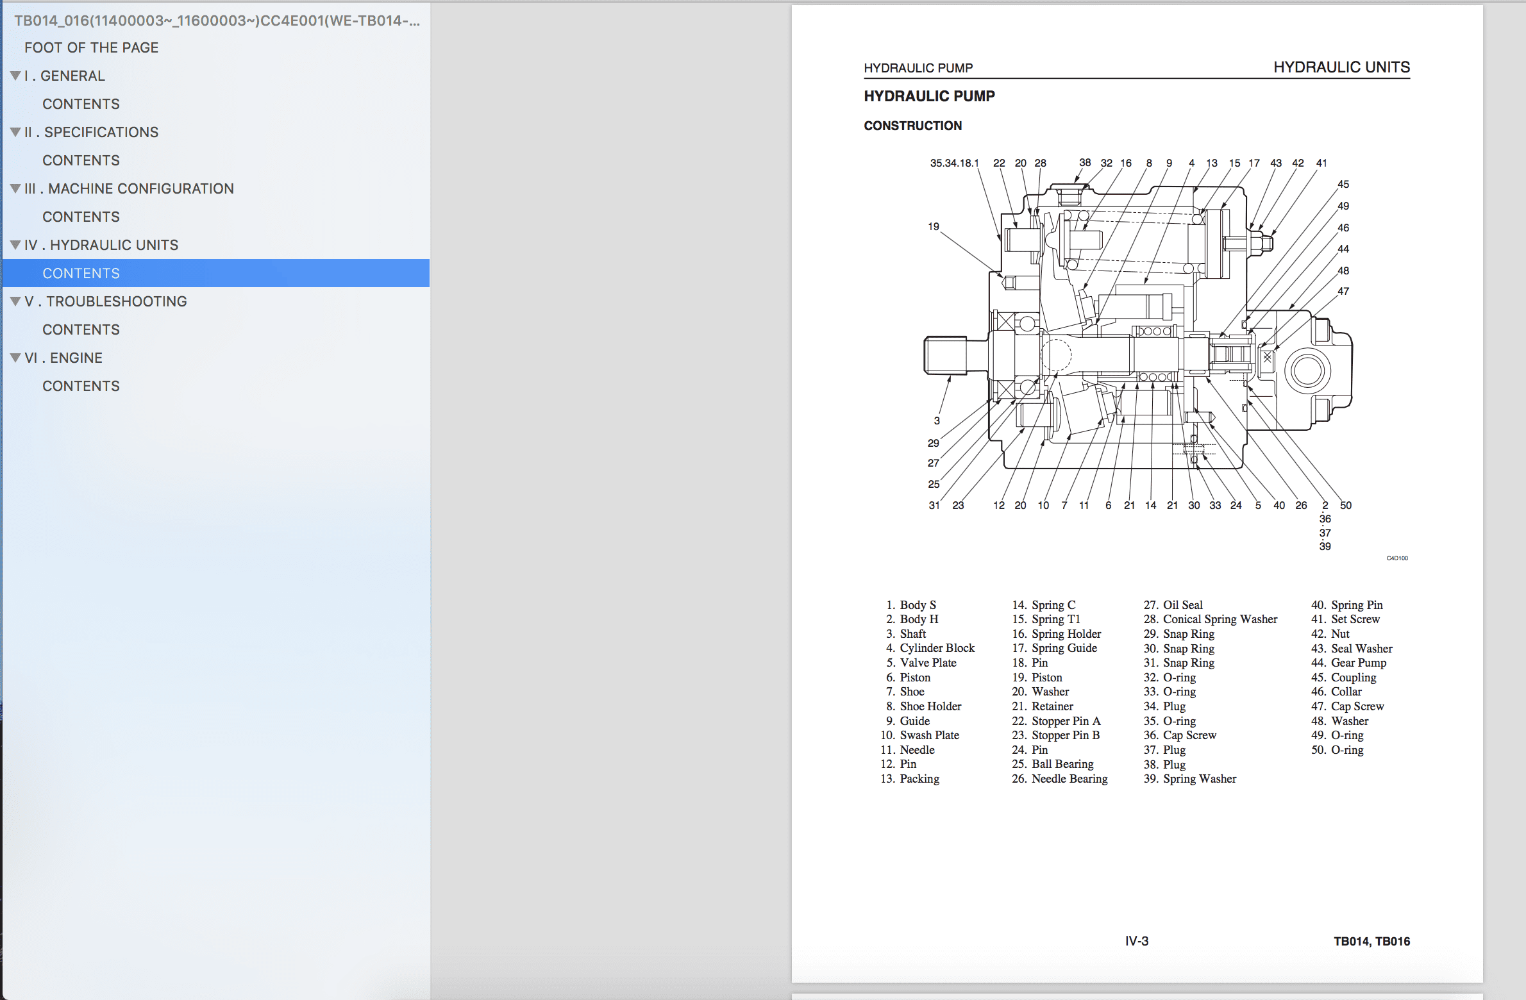Click the HYDRAULIC PUMP heading on page
The image size is (1526, 1000).
(929, 96)
